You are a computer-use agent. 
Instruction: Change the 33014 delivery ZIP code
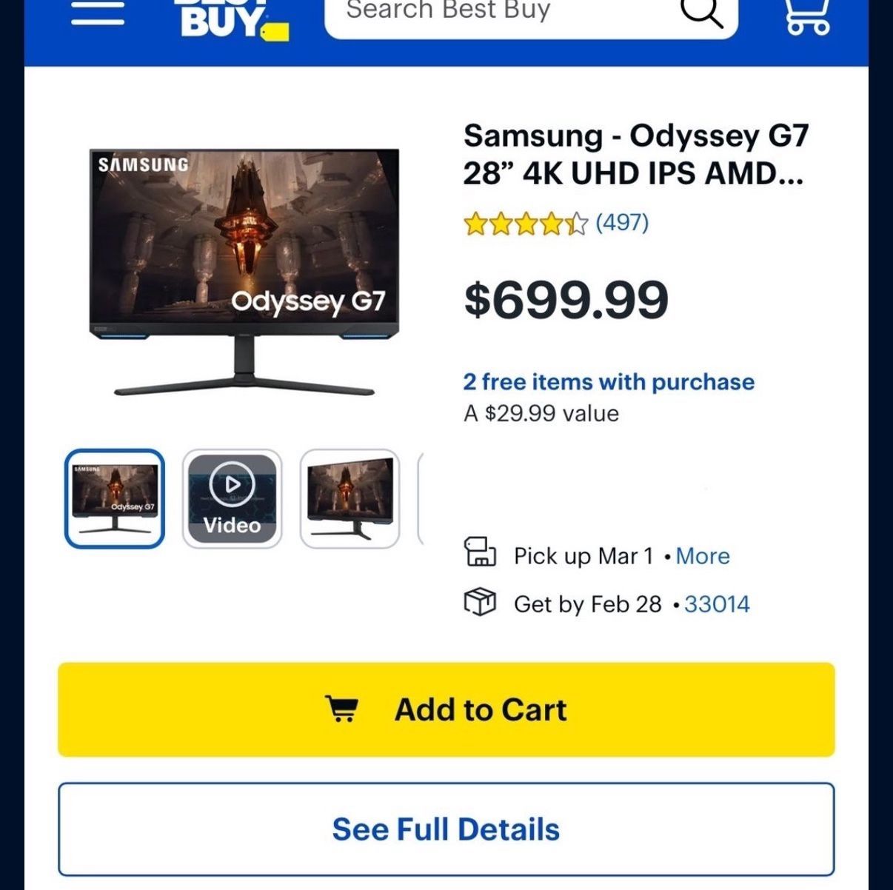tap(717, 604)
